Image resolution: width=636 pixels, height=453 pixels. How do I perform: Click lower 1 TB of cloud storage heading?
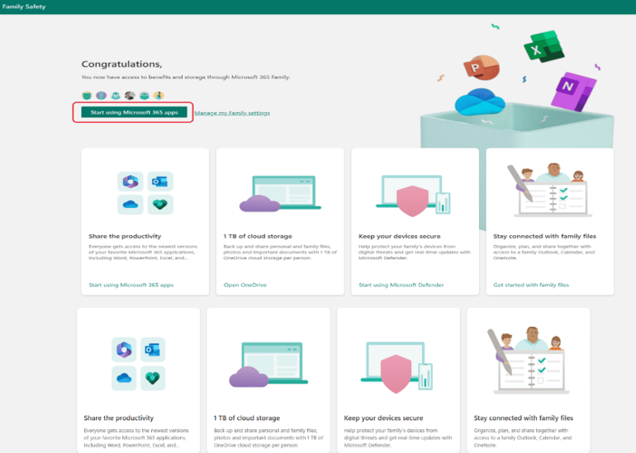point(247,418)
